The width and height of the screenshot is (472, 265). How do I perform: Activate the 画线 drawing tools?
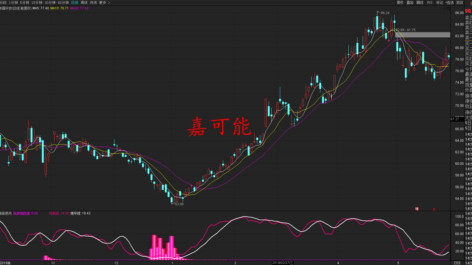click(420, 2)
